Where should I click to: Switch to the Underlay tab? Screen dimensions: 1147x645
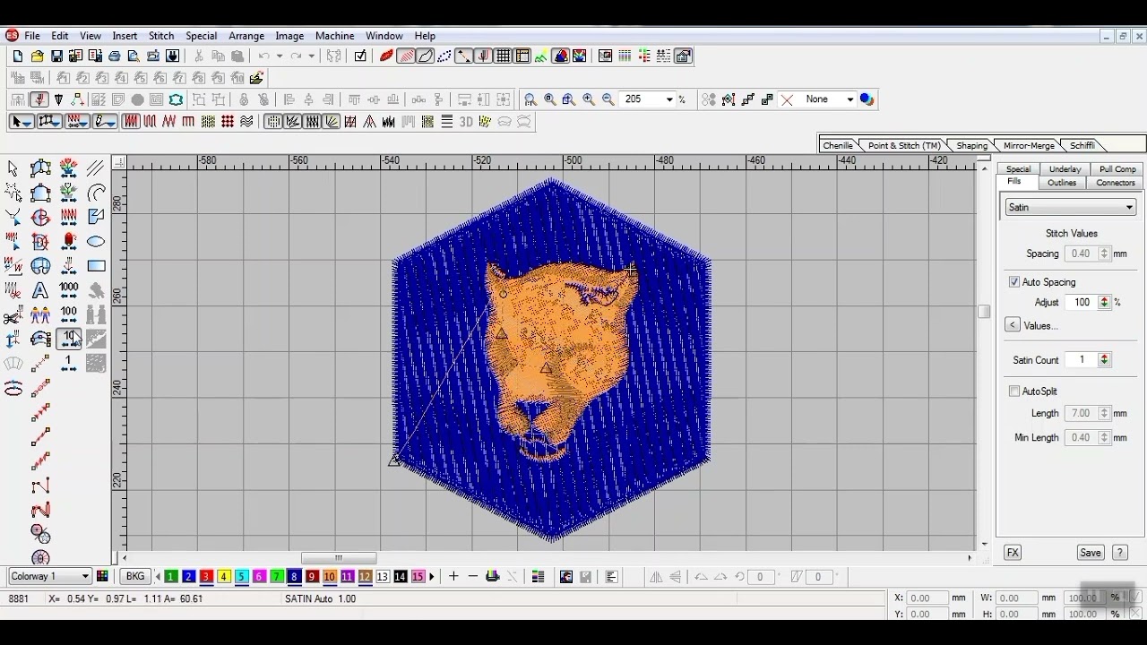pyautogui.click(x=1065, y=168)
